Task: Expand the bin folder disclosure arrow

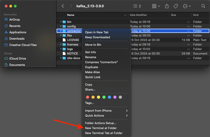Action: pyautogui.click(x=61, y=21)
